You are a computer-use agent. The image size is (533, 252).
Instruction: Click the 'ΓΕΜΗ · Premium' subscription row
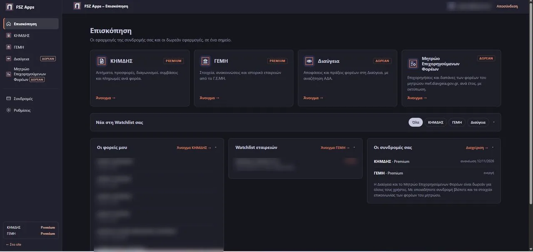[x=434, y=173]
